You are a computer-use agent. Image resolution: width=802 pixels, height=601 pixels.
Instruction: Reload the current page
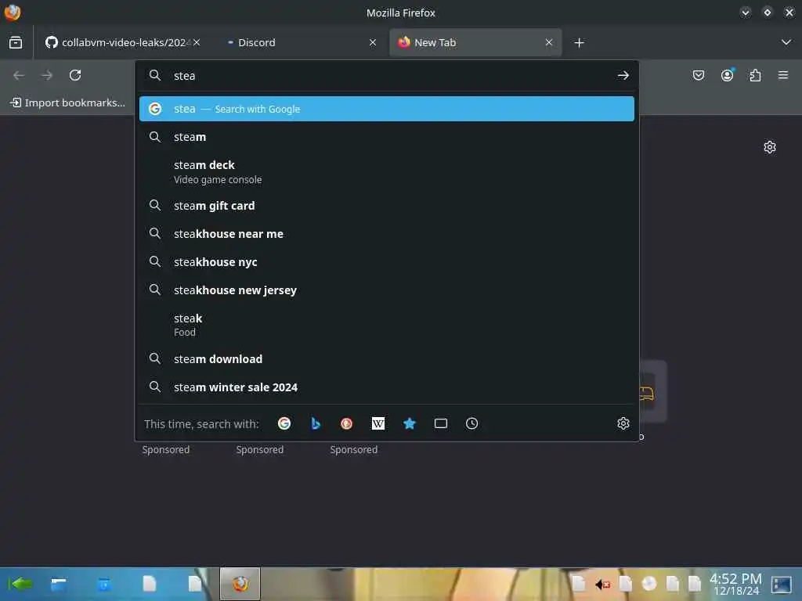[75, 76]
